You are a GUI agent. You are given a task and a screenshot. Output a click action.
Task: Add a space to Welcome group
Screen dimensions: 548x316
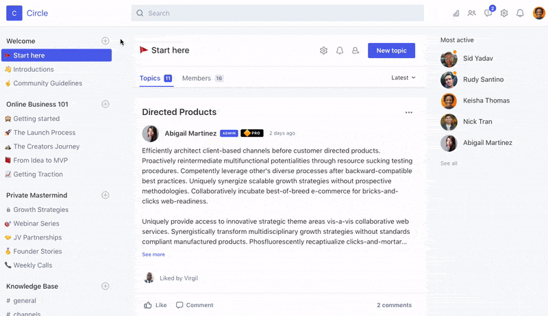pyautogui.click(x=105, y=41)
